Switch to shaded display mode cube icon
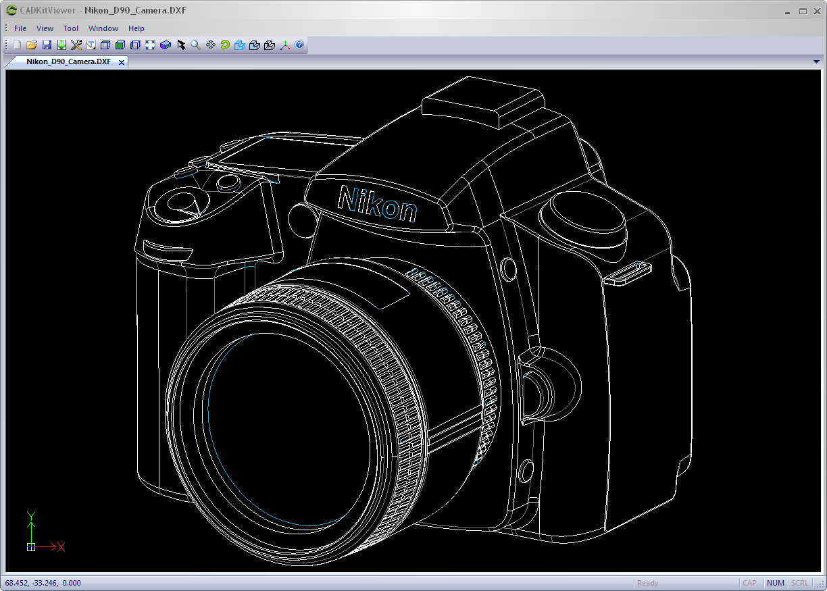Screen dimensions: 827x591 click(x=120, y=45)
